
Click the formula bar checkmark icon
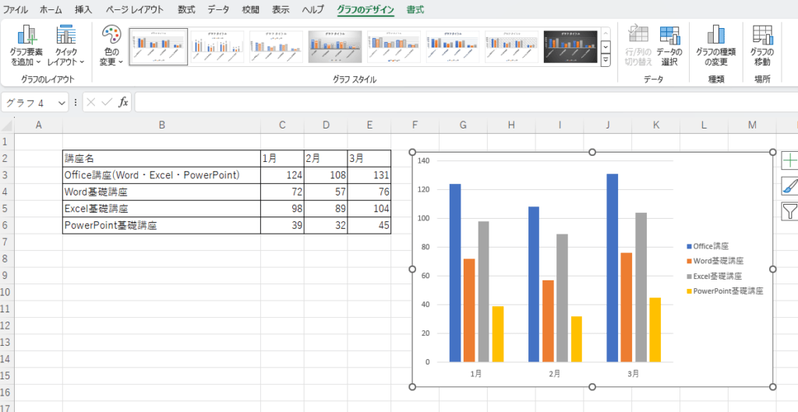(x=107, y=102)
